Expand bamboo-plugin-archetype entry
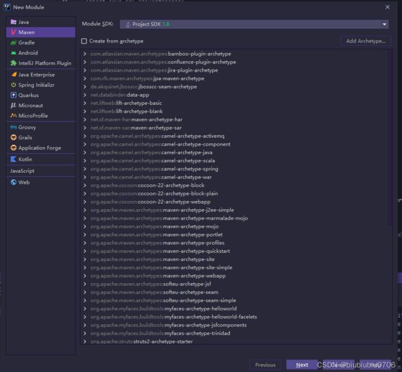Viewport: 402px width, 372px height. point(85,54)
